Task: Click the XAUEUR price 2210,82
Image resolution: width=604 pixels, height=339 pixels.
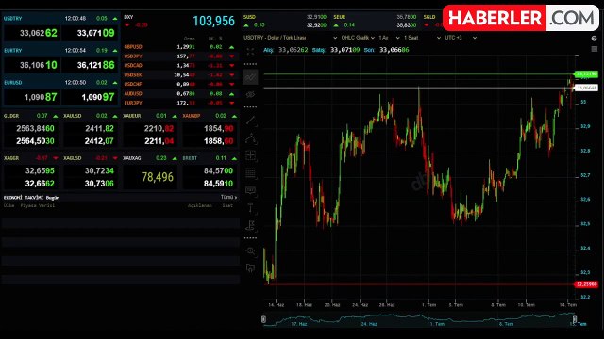Action: pos(159,128)
